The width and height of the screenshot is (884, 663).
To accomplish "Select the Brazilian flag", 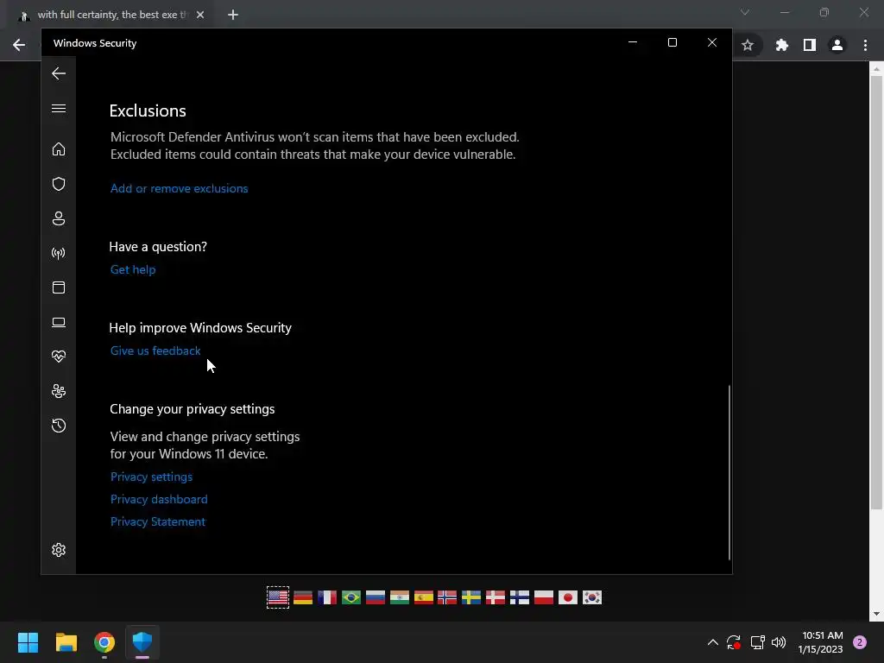I will pos(351,597).
